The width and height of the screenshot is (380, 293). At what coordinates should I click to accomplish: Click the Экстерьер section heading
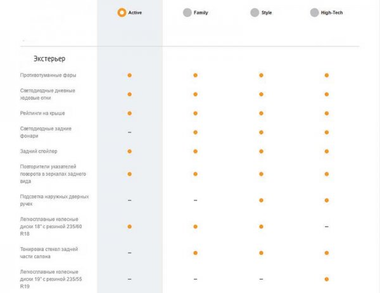49,59
